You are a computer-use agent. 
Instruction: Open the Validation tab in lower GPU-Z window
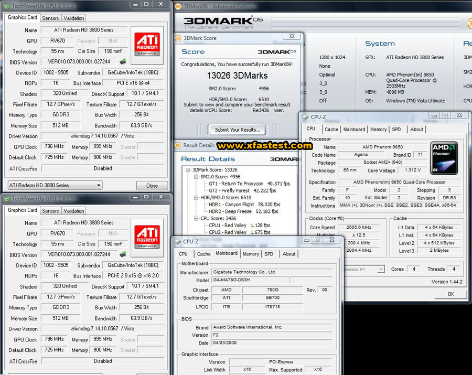[74, 211]
